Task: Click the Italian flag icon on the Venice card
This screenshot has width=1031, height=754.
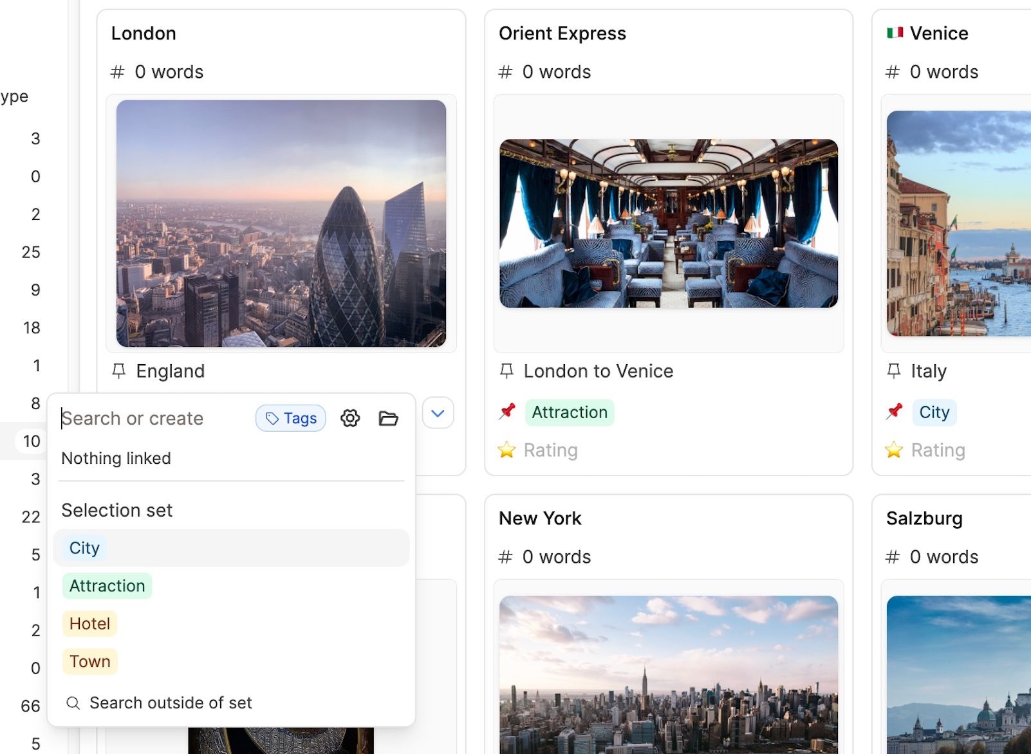Action: 896,32
